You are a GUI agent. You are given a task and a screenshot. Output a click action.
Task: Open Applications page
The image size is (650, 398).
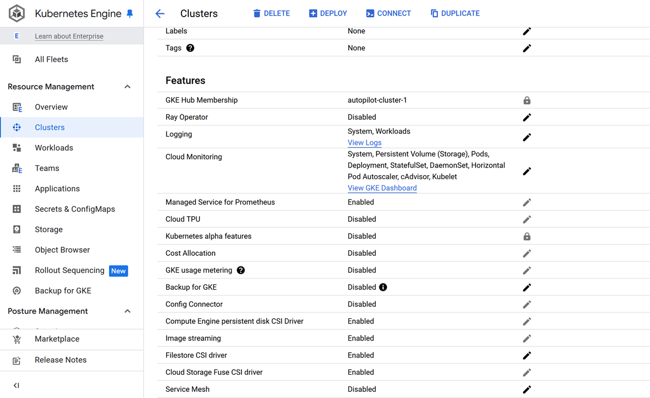point(72,188)
